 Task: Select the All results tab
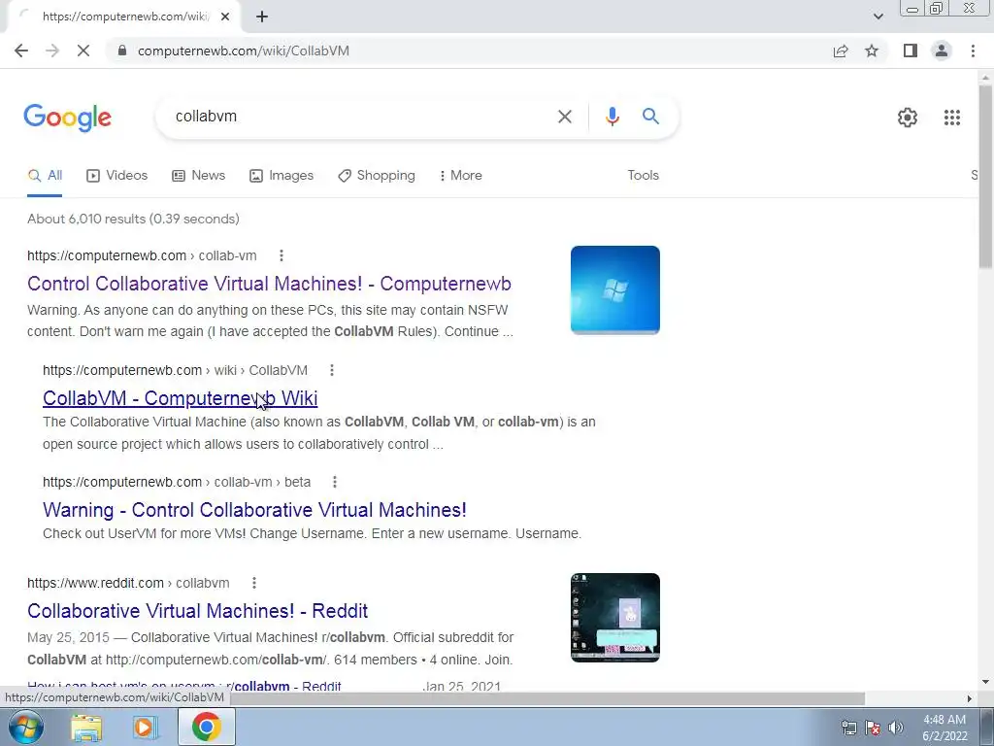(45, 176)
